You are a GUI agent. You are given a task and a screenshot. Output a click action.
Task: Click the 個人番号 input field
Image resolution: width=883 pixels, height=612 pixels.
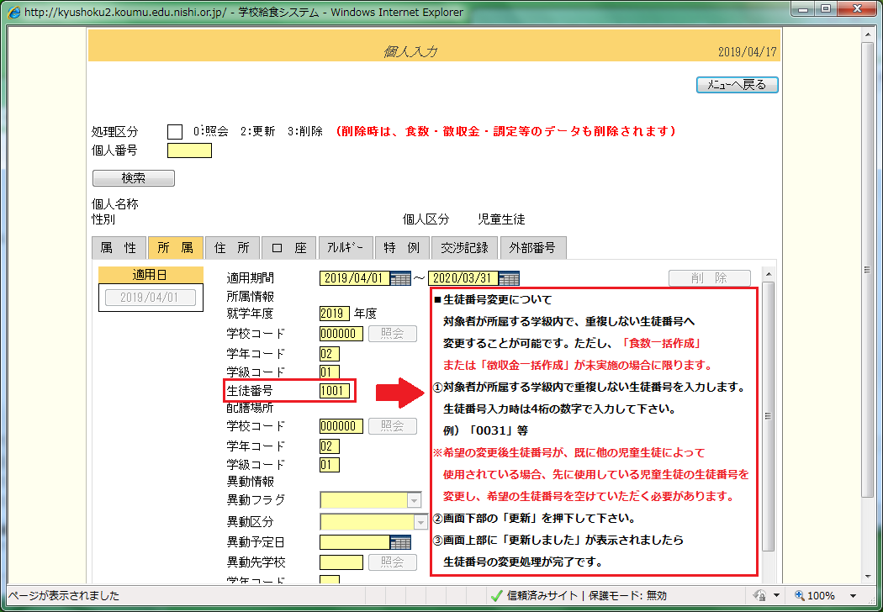pos(189,151)
